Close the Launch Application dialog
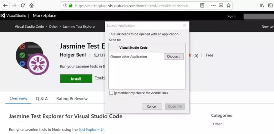 coord(184,25)
